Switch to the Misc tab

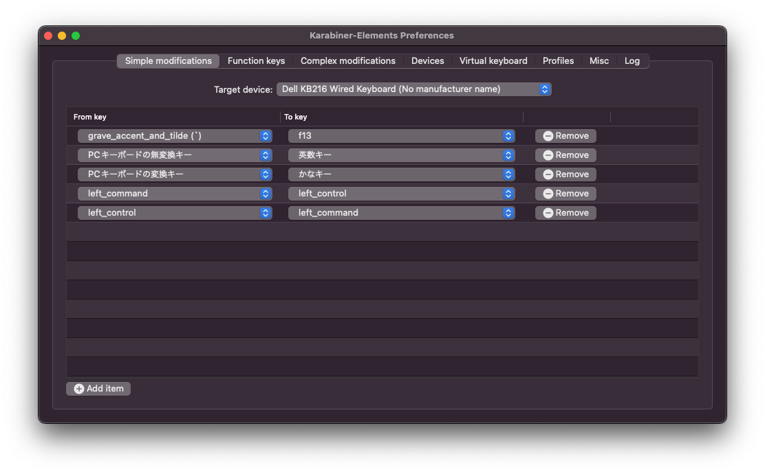pos(599,61)
